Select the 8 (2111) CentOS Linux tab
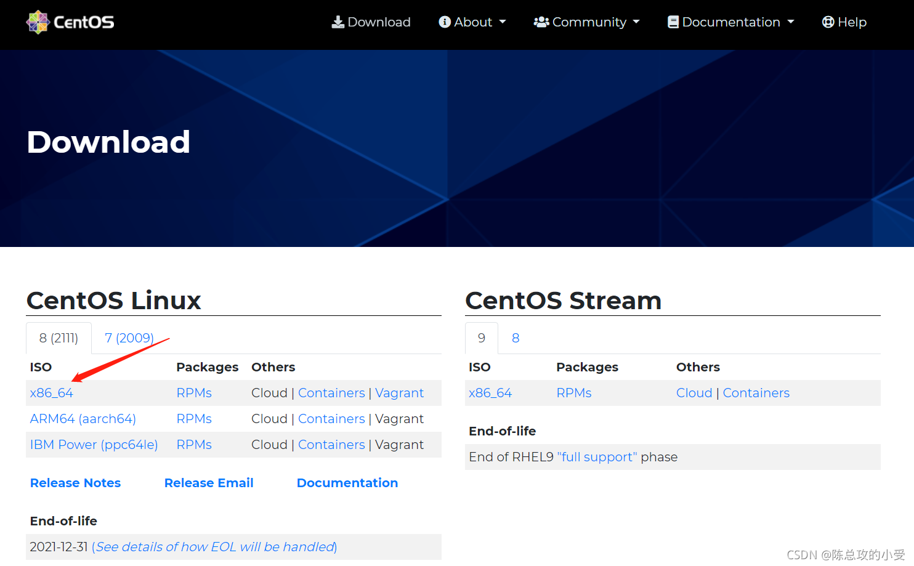Image resolution: width=914 pixels, height=566 pixels. point(59,338)
